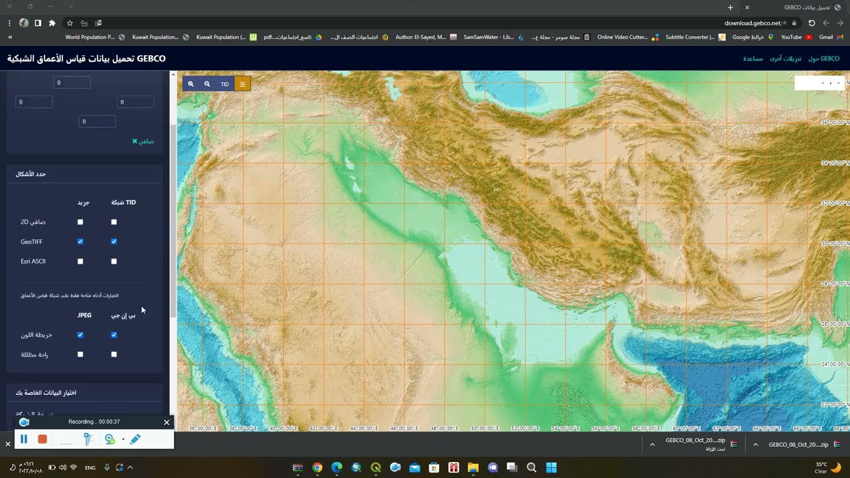Open Microsoft Edge from the taskbar
850x478 pixels.
click(x=337, y=467)
